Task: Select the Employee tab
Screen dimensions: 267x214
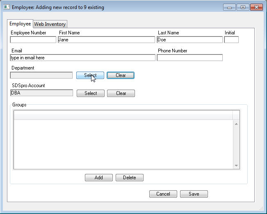Action: click(20, 24)
